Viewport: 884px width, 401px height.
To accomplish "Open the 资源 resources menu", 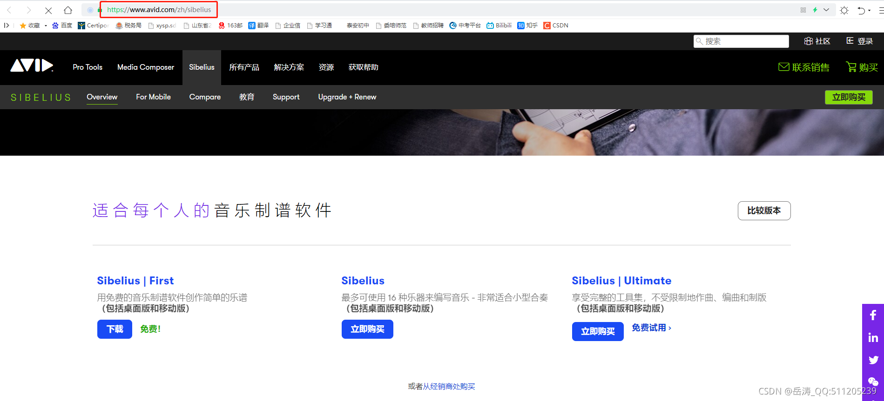I will tap(326, 67).
